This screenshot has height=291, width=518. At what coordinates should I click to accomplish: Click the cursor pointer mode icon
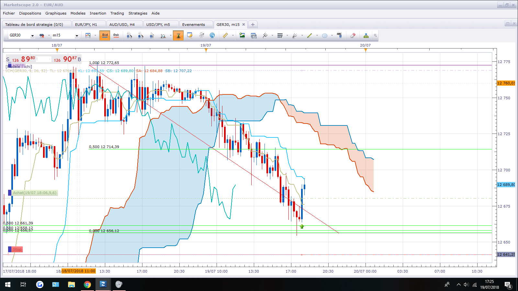(152, 36)
